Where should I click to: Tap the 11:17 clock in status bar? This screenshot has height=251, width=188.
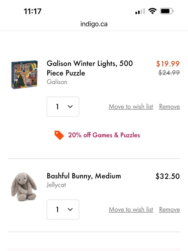(33, 11)
